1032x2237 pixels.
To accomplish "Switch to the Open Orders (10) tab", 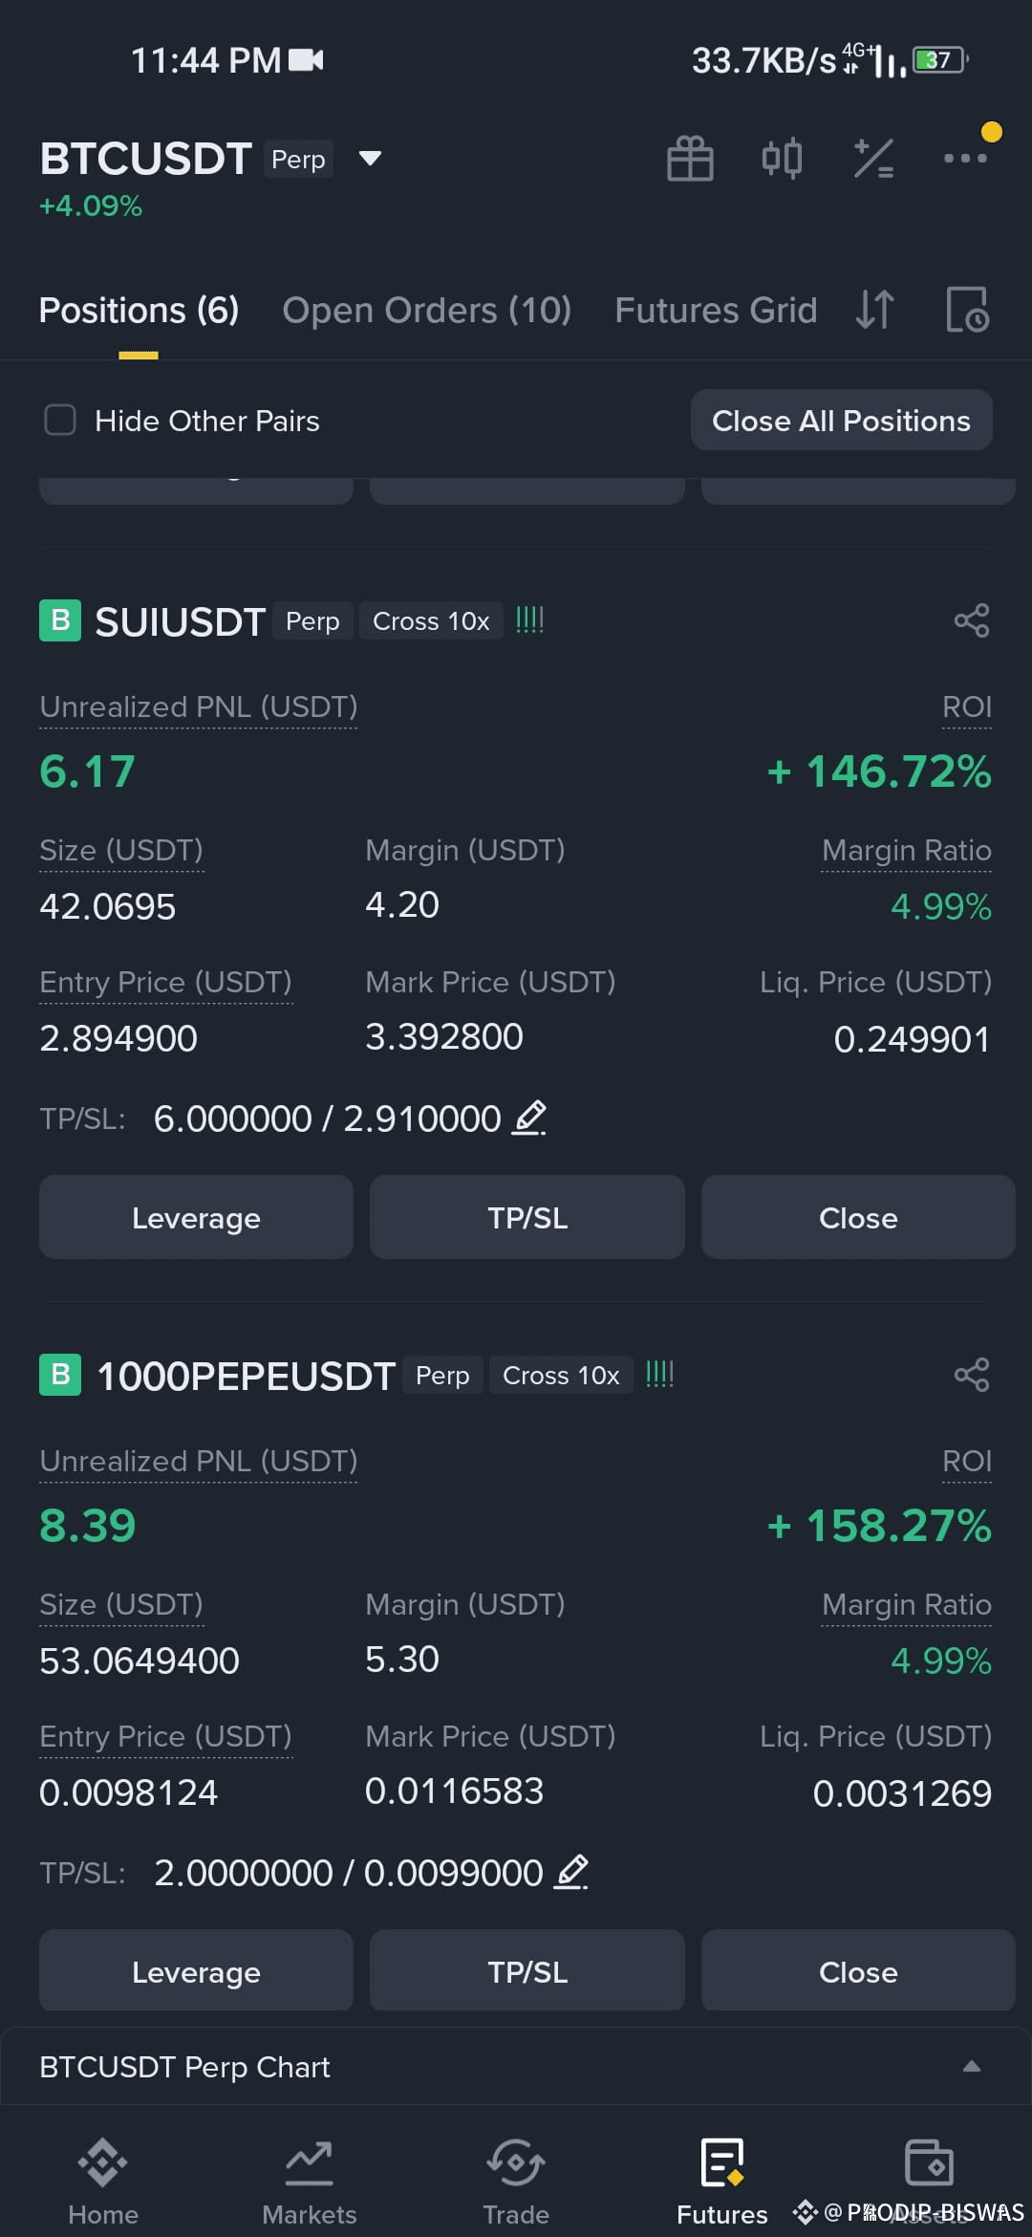I will (x=426, y=310).
